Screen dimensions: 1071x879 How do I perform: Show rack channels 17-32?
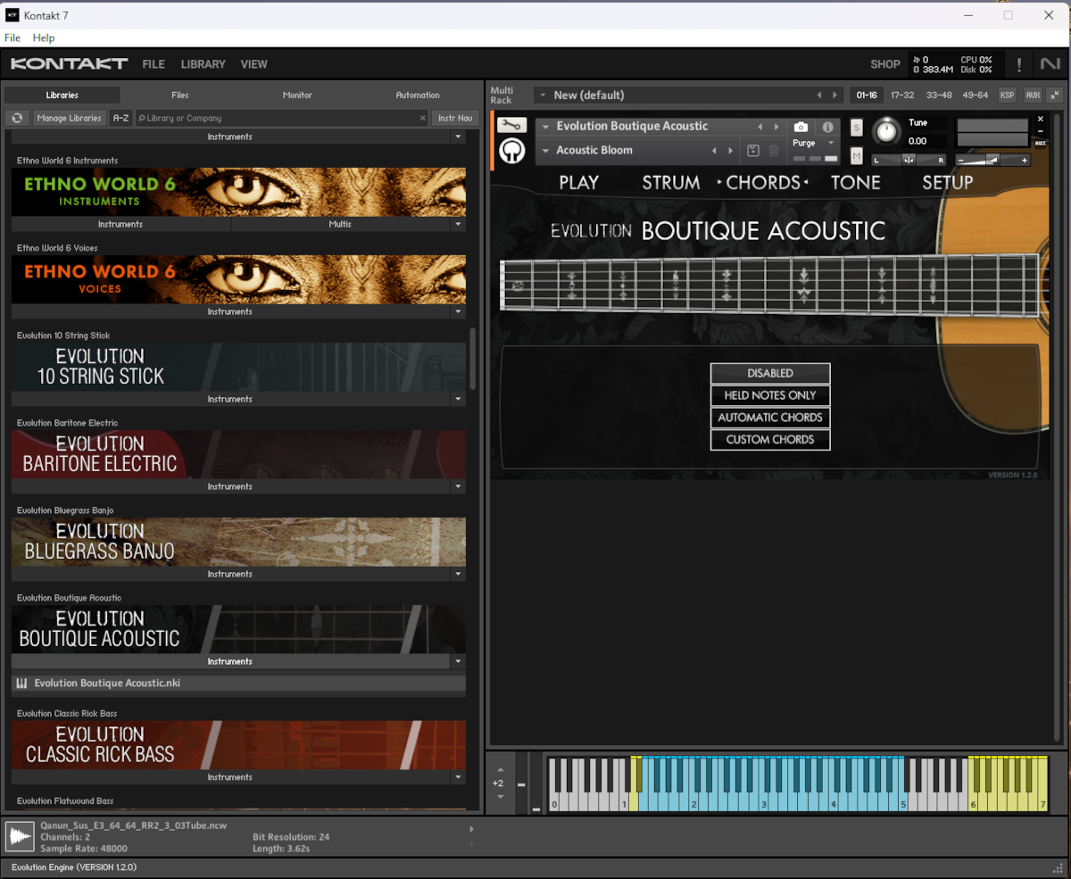click(902, 95)
